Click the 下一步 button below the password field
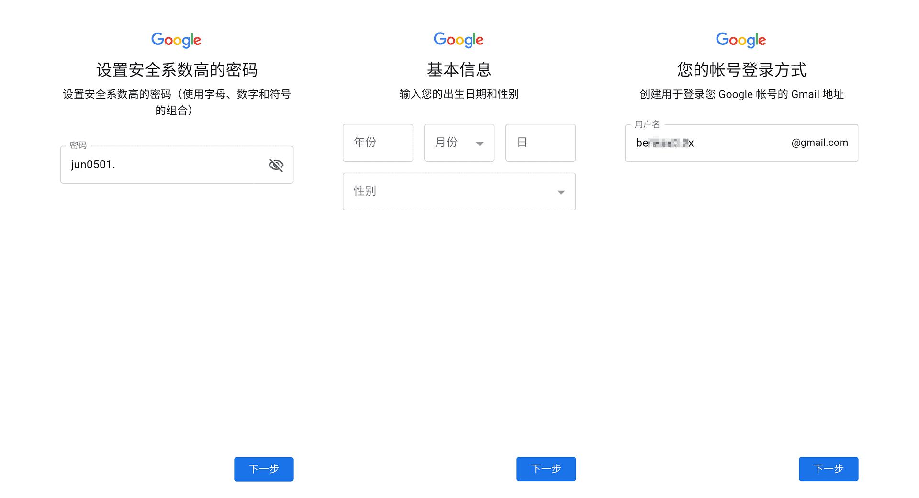The height and width of the screenshot is (498, 919). [263, 469]
